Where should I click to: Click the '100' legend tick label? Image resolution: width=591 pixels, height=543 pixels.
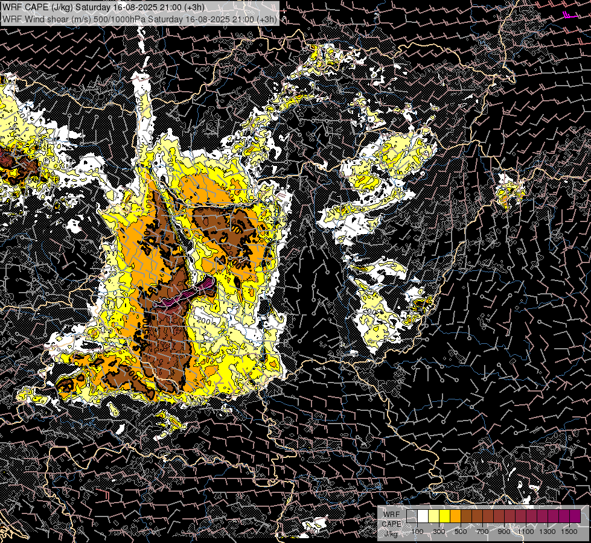[417, 532]
